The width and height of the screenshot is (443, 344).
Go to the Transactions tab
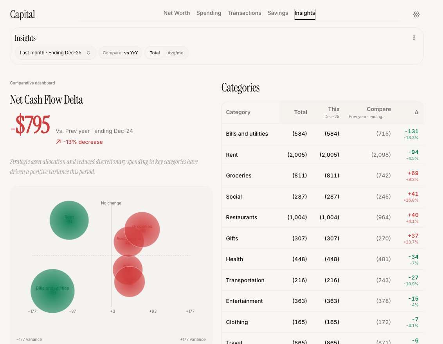[244, 13]
